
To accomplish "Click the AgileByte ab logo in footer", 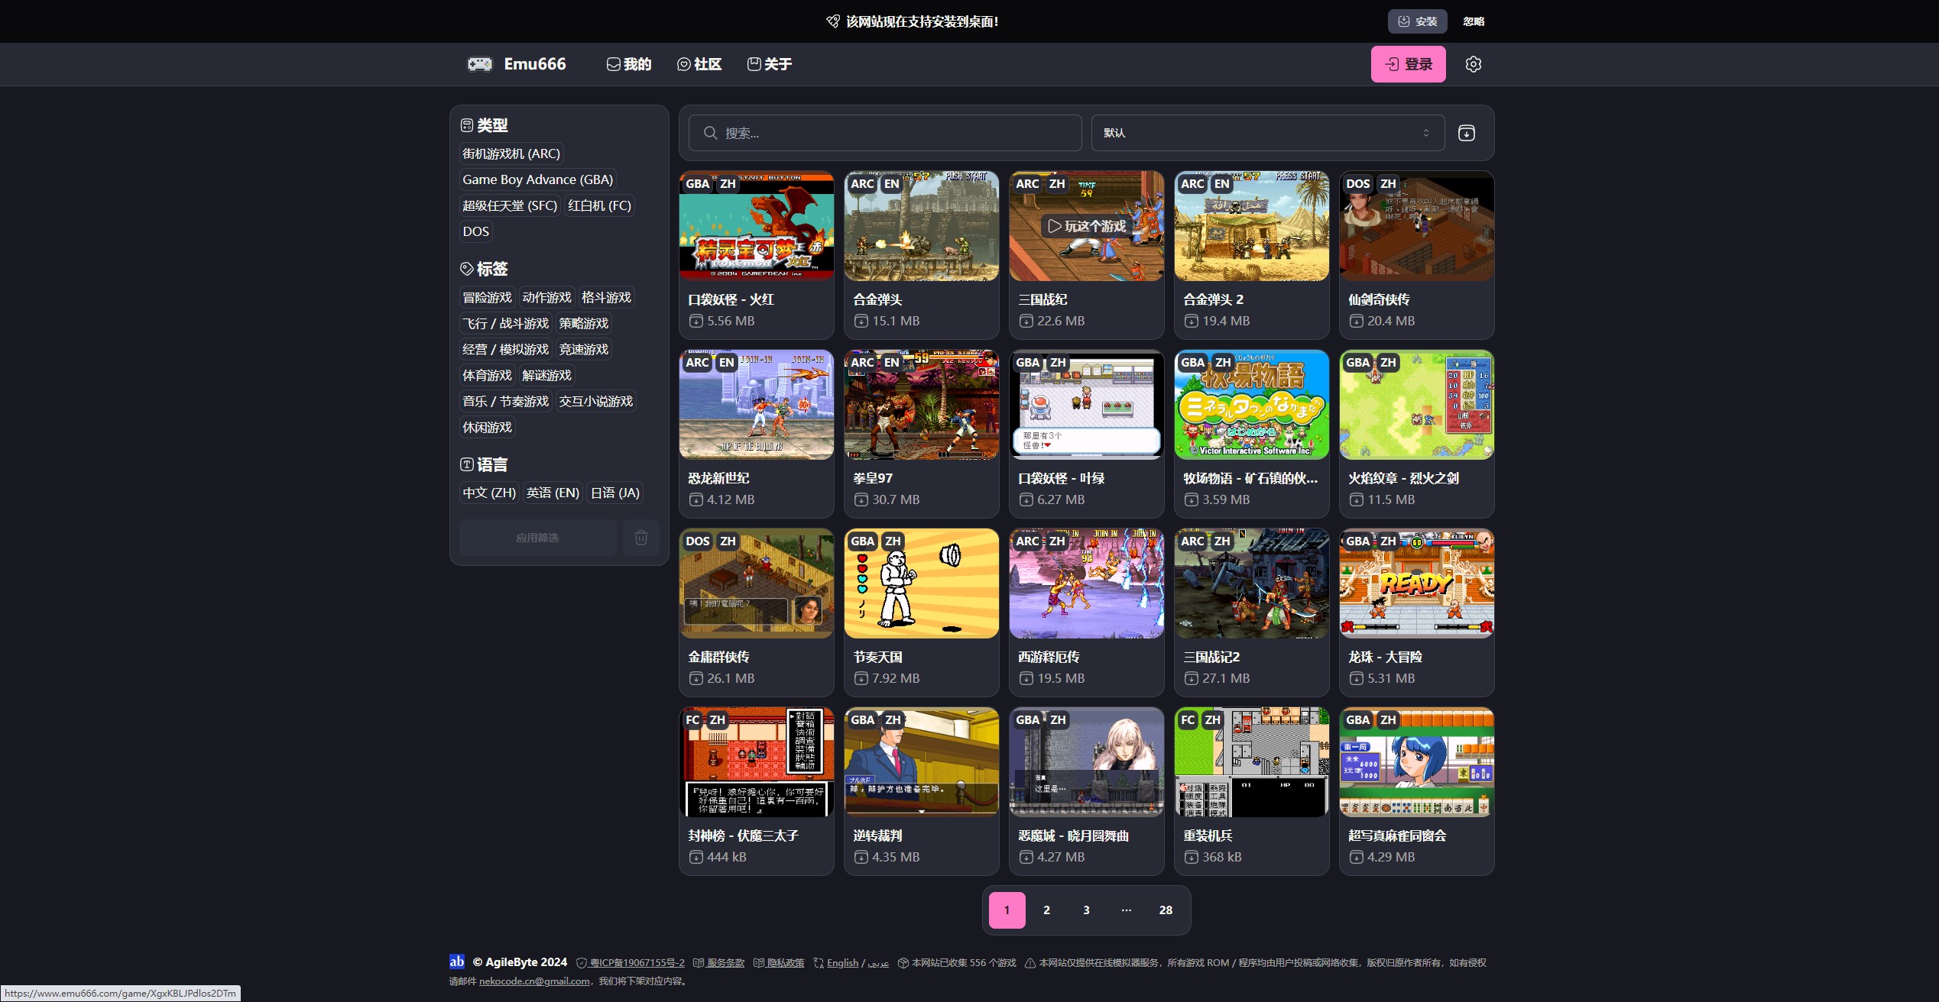I will [x=457, y=962].
